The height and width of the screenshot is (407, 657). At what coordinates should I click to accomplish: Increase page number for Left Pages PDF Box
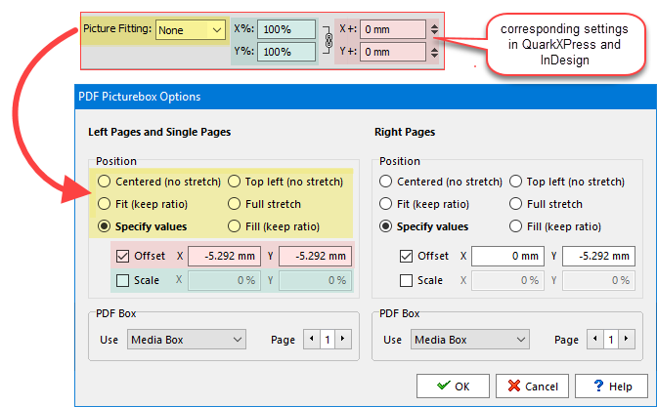click(343, 339)
